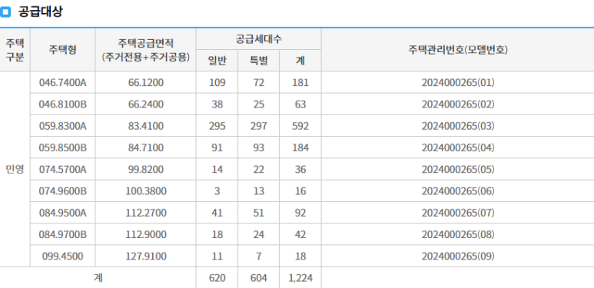Image resolution: width=594 pixels, height=288 pixels.
Task: Select the 주택형 column header
Action: click(63, 50)
